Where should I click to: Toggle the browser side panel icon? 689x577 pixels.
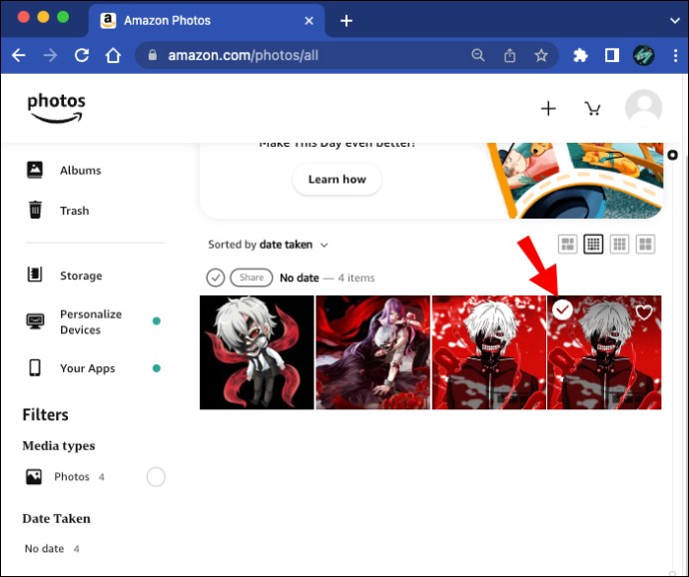pyautogui.click(x=612, y=55)
